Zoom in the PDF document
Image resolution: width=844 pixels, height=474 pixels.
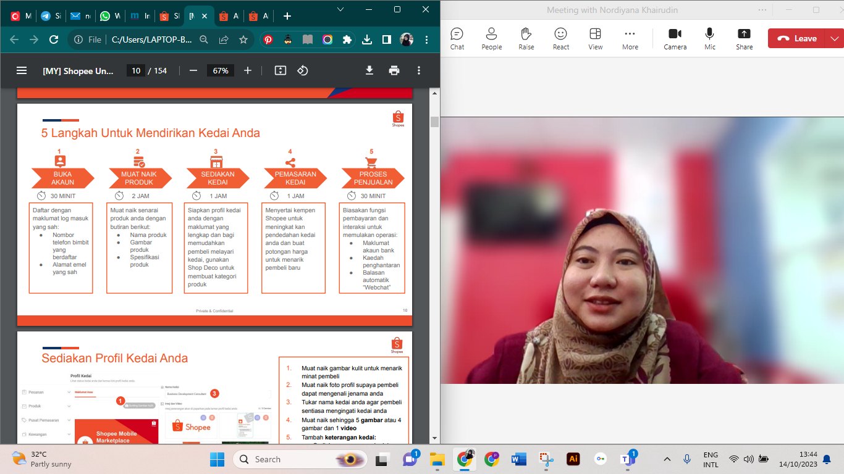point(248,70)
